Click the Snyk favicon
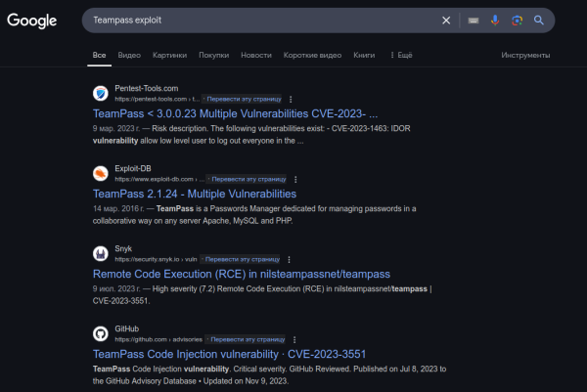587x392 pixels. point(101,253)
